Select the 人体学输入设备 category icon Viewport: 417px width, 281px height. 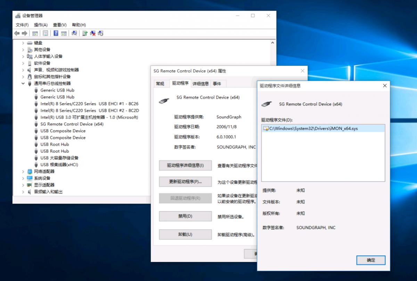30,56
